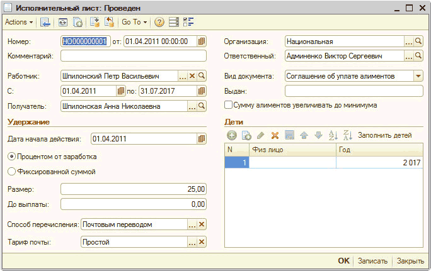Click the edit row pencil icon
Screen dimensions: 431x271
261,135
